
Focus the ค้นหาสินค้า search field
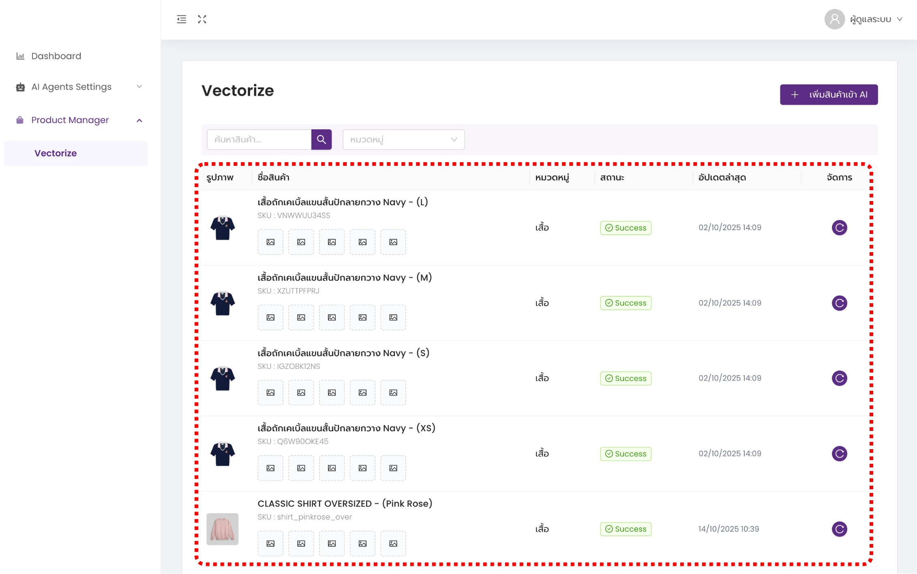click(x=259, y=139)
